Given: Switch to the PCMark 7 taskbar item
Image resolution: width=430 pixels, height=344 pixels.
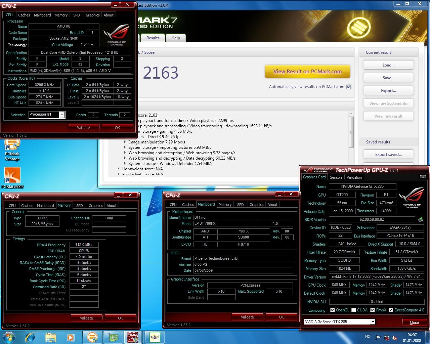Looking at the screenshot, I should (92, 337).
